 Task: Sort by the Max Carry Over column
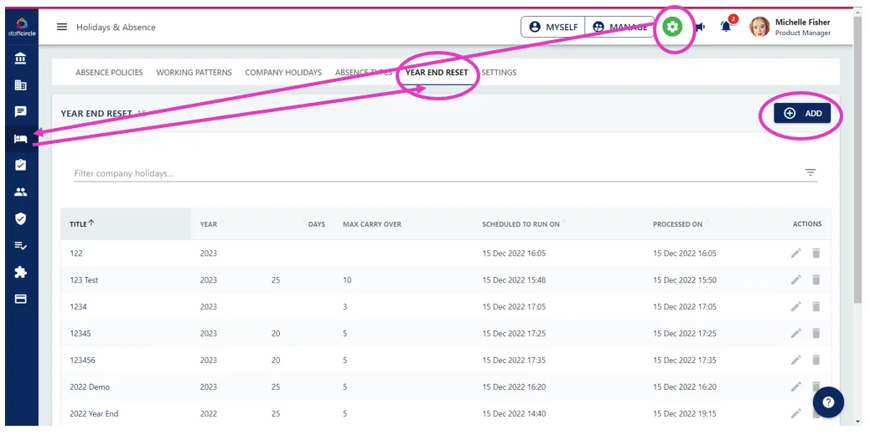click(372, 224)
